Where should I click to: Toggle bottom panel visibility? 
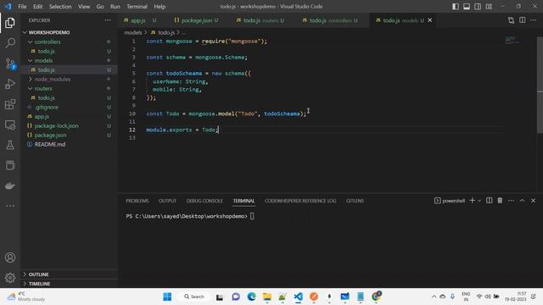point(467,6)
